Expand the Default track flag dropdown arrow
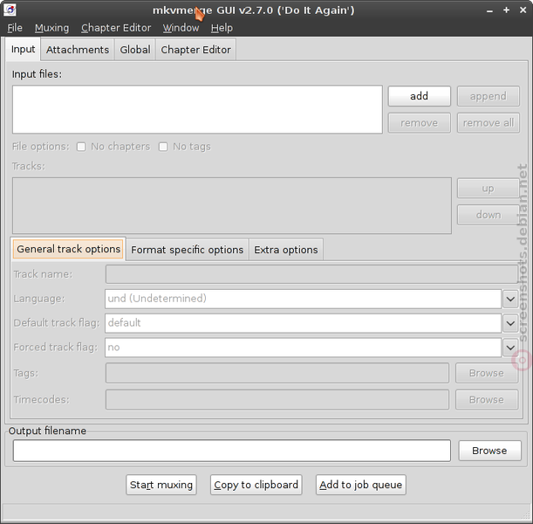 [510, 323]
